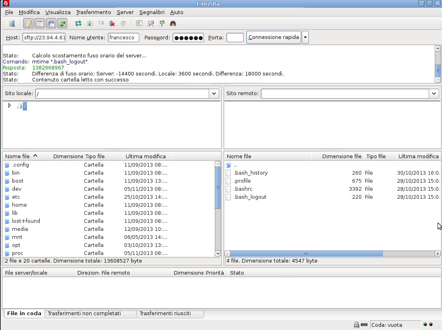Sort local list by Tipo file header
This screenshot has height=330, width=442.
103,156
